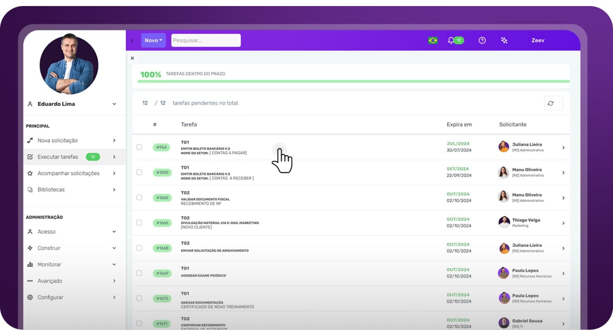
Task: Click the Configurar gear icon
Action: point(30,297)
